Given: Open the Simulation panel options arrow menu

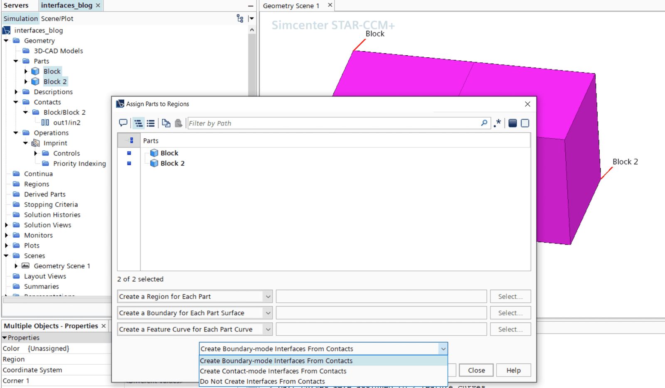Looking at the screenshot, I should (251, 18).
